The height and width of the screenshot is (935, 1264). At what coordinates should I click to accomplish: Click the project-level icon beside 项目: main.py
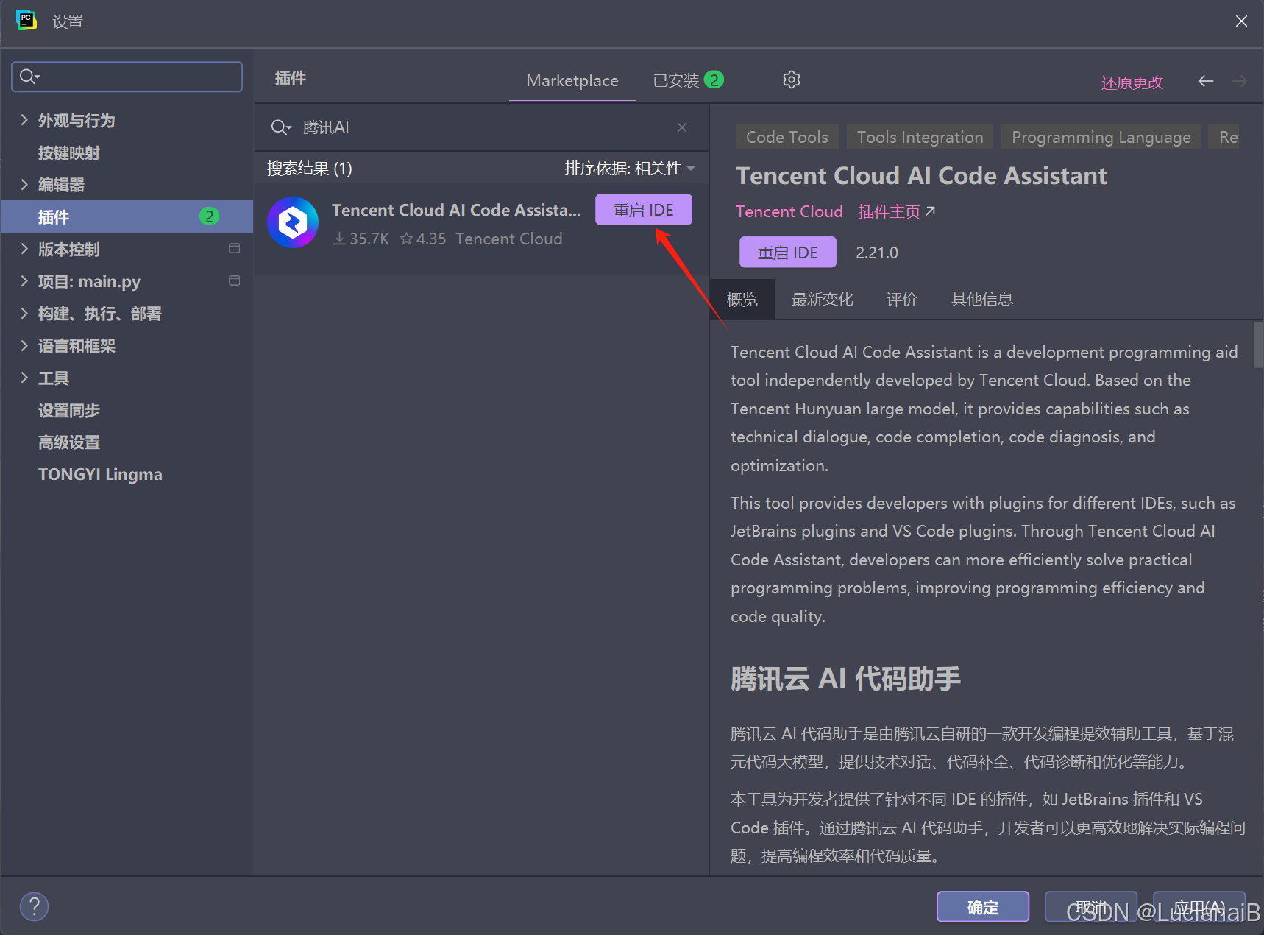(x=235, y=280)
